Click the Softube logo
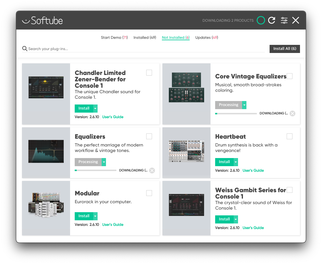322x264 pixels. point(42,20)
